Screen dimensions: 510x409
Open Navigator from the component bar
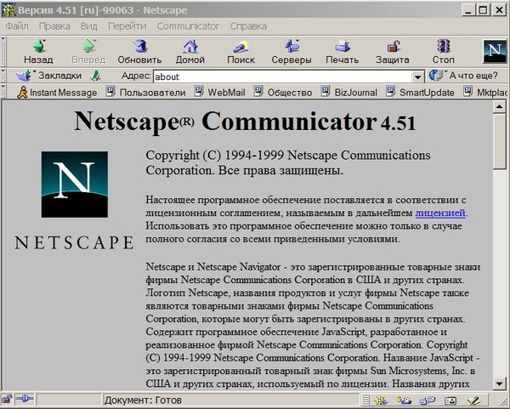tap(379, 400)
